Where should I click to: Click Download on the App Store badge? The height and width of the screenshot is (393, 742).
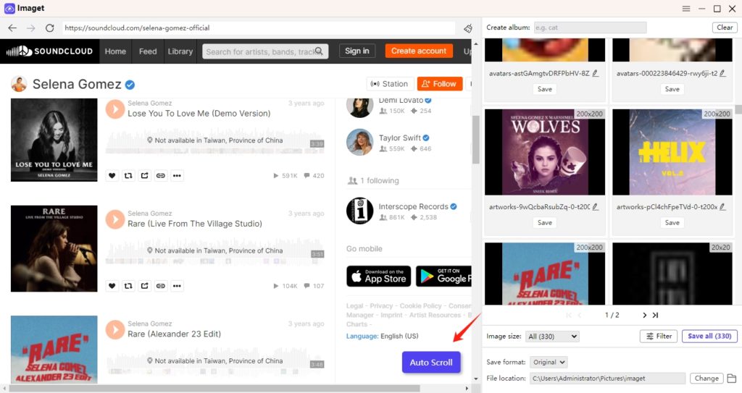pos(378,276)
